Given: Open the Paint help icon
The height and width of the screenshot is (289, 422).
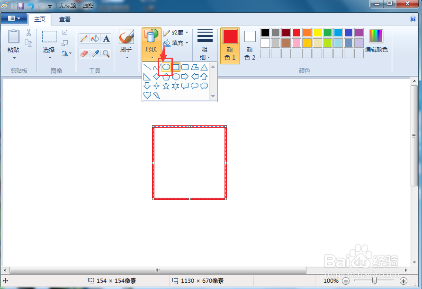Looking at the screenshot, I should (x=413, y=19).
